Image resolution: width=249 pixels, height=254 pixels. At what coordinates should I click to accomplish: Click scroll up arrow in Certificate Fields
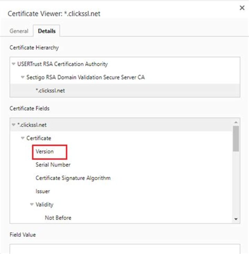236,122
